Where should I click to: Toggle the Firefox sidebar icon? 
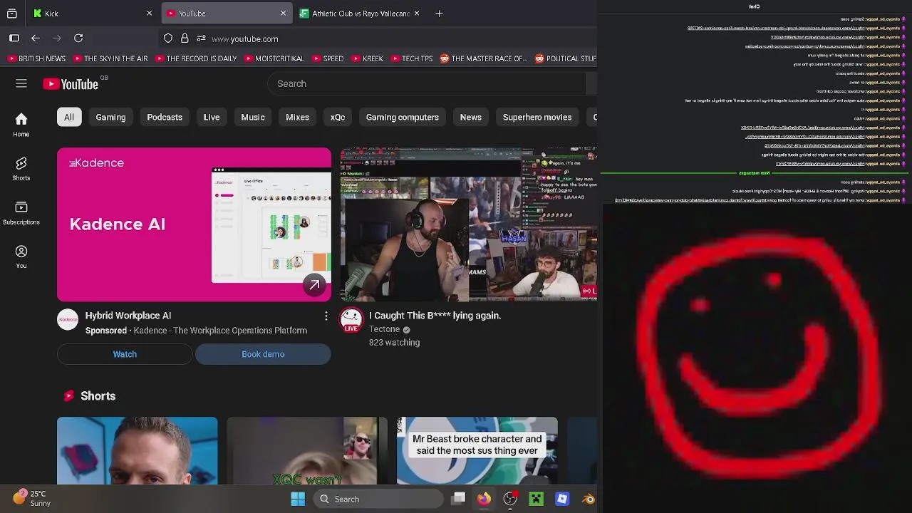coord(14,38)
